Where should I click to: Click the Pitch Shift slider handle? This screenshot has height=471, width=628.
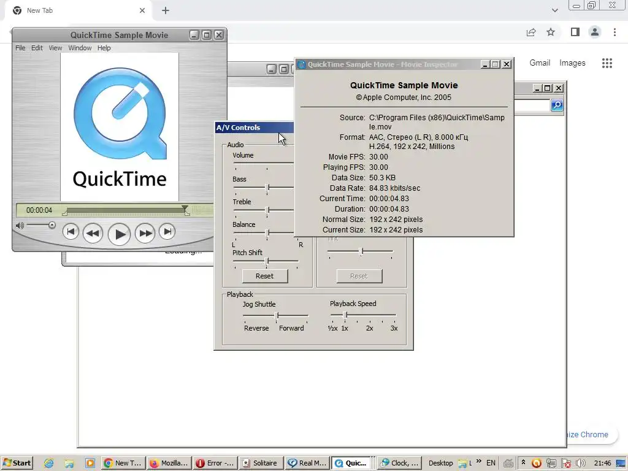pos(267,261)
